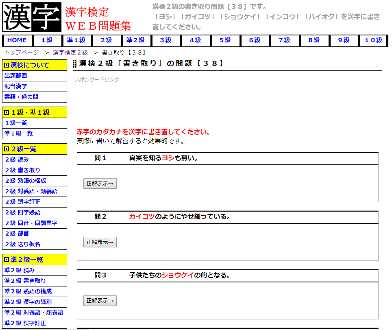Go to the 7級 tab
The image size is (392, 330).
[285, 40]
